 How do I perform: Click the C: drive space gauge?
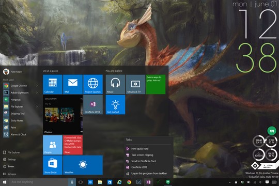click(x=259, y=154)
